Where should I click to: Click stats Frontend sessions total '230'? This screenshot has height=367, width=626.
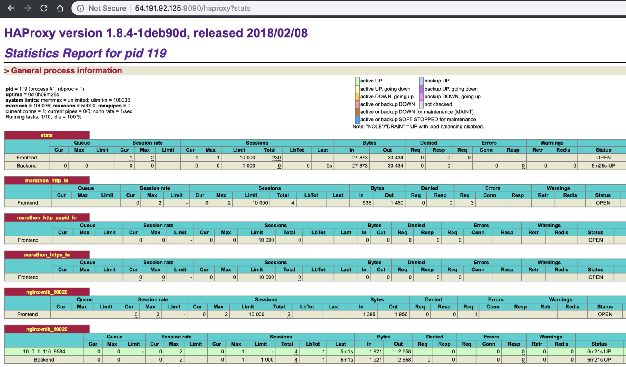coord(276,158)
